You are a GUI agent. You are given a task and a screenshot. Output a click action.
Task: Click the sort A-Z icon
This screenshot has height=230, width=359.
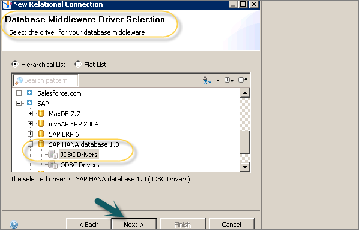pyautogui.click(x=207, y=80)
